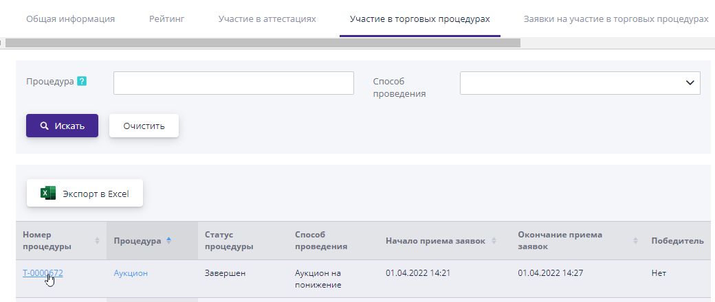Image resolution: width=715 pixels, height=302 pixels.
Task: Switch to the Общая информация tab
Action: 70,19
